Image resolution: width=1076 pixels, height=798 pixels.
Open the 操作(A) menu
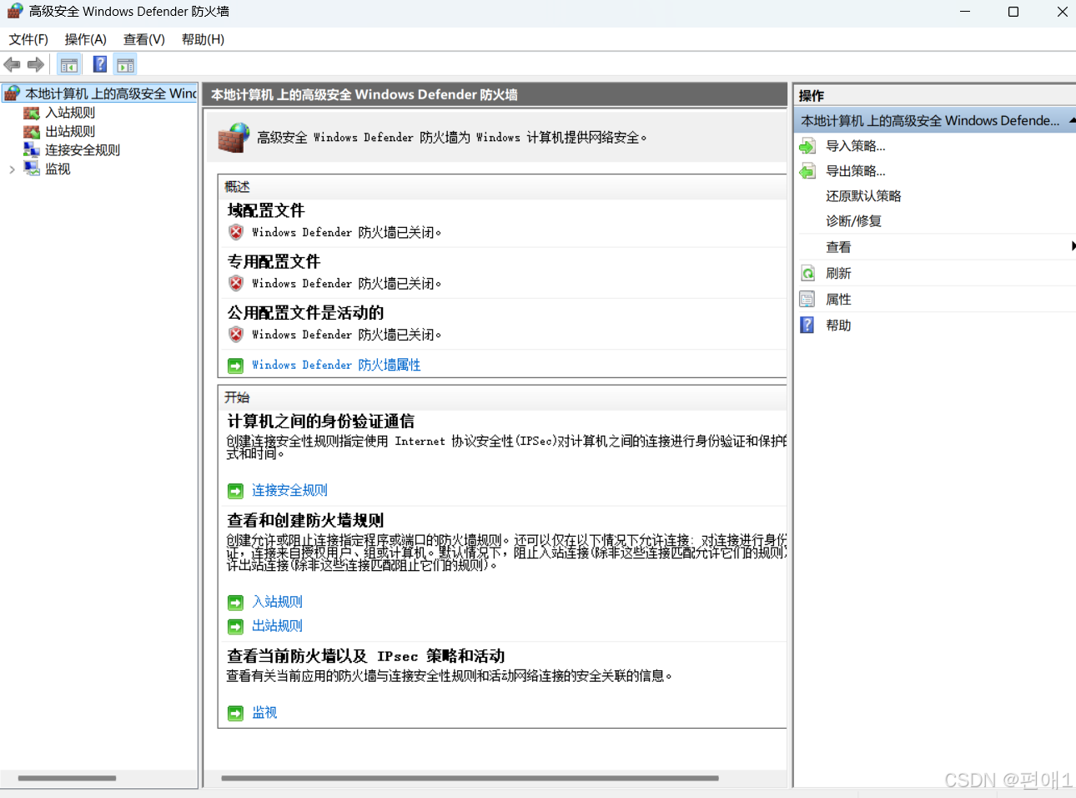[84, 39]
